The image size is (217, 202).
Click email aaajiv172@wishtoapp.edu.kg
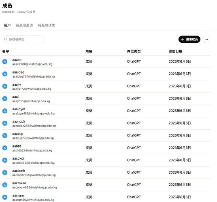(32, 89)
